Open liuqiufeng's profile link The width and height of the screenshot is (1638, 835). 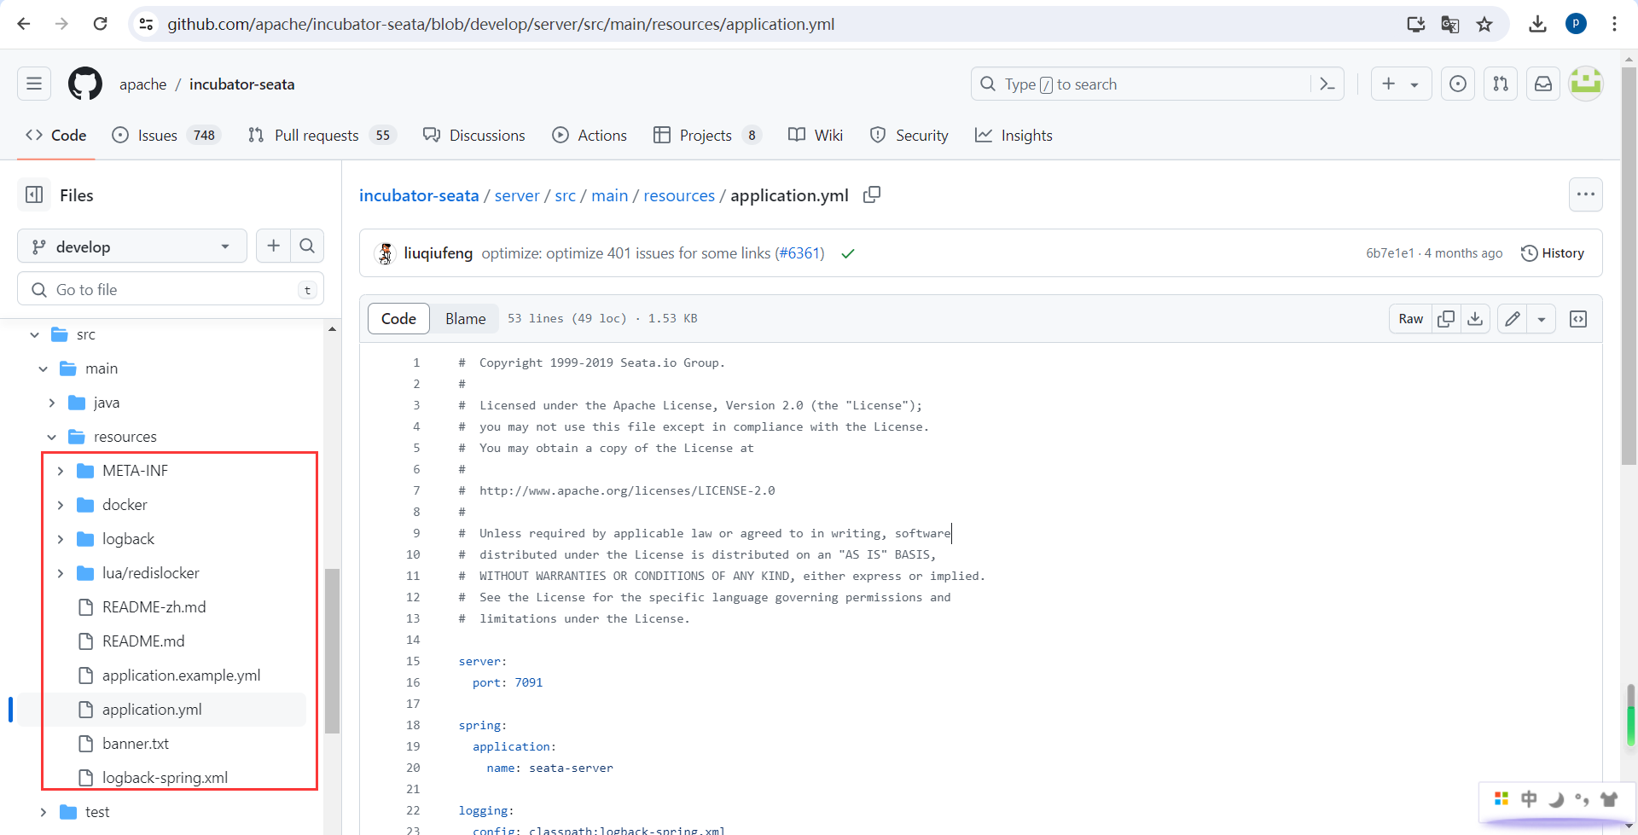point(438,253)
